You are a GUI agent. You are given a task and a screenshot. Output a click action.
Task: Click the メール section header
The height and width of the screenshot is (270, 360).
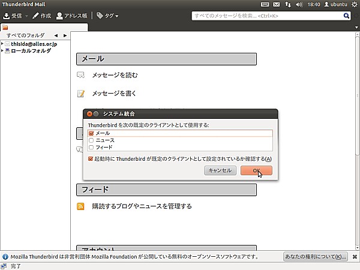(166, 59)
